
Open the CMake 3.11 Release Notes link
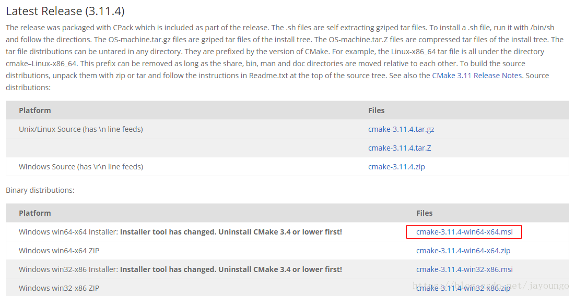[477, 76]
